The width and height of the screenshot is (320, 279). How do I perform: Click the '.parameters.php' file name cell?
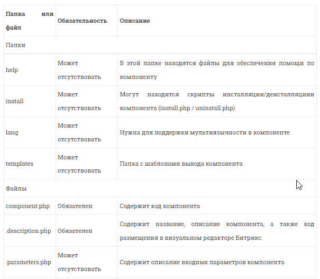coord(30,262)
